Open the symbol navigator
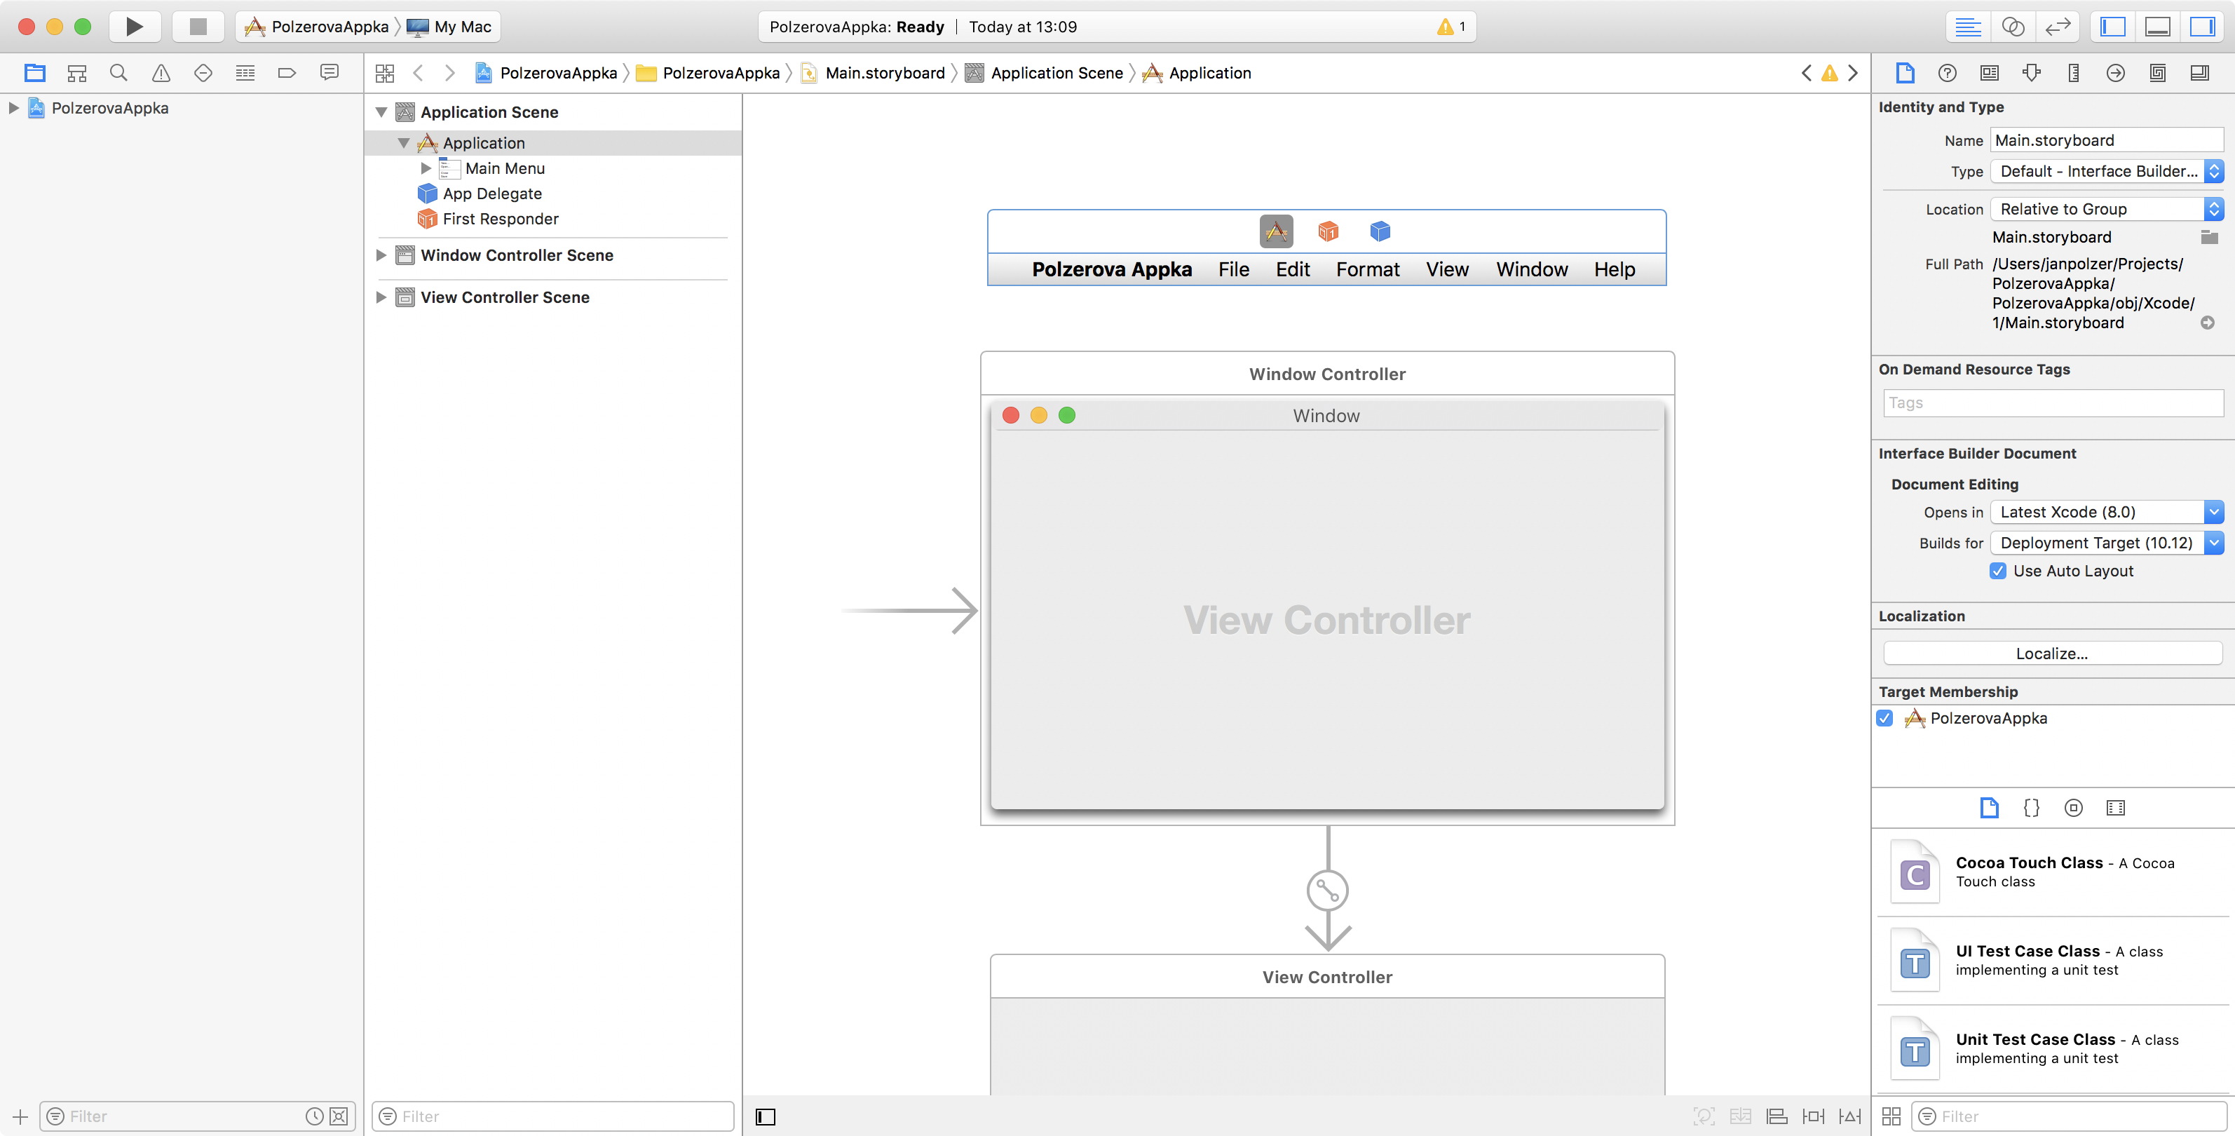The width and height of the screenshot is (2235, 1136). 77,73
